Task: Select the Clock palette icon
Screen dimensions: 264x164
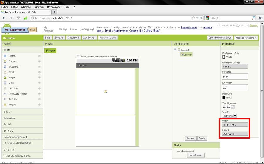Action: pos(5,72)
